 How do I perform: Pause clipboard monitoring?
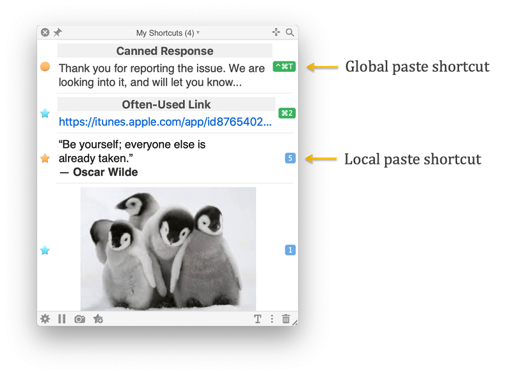point(61,319)
